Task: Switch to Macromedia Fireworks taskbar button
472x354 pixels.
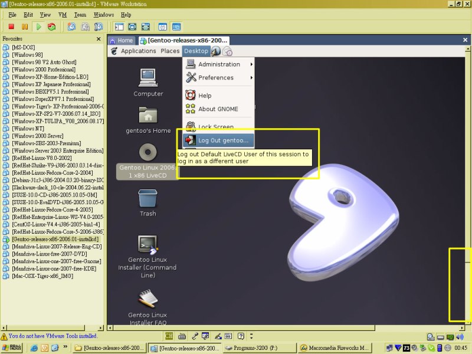Action: pyautogui.click(x=335, y=348)
